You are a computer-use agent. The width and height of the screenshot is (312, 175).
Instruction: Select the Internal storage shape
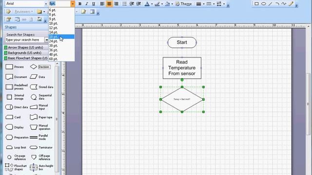coord(15,97)
